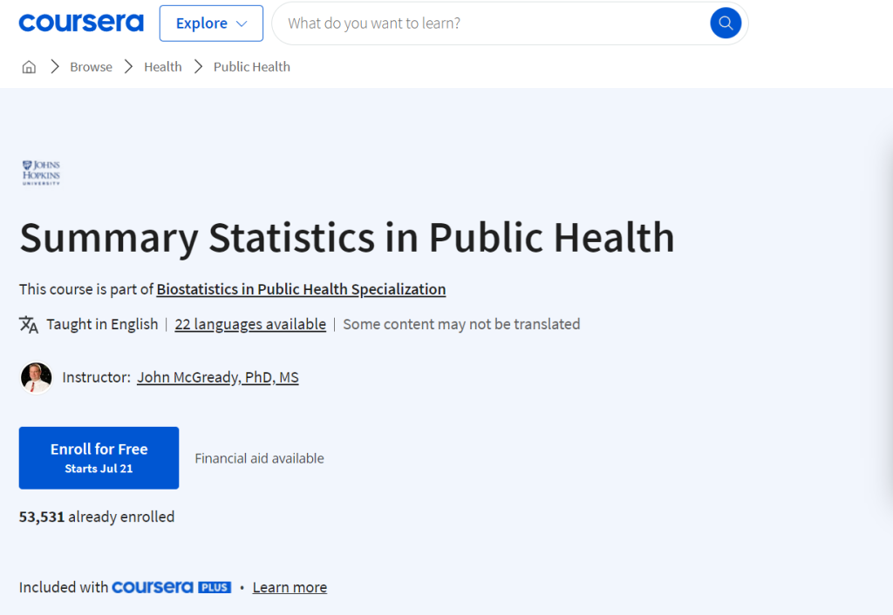Click the '53,531 already enrolled' text
This screenshot has width=893, height=615.
pos(97,517)
